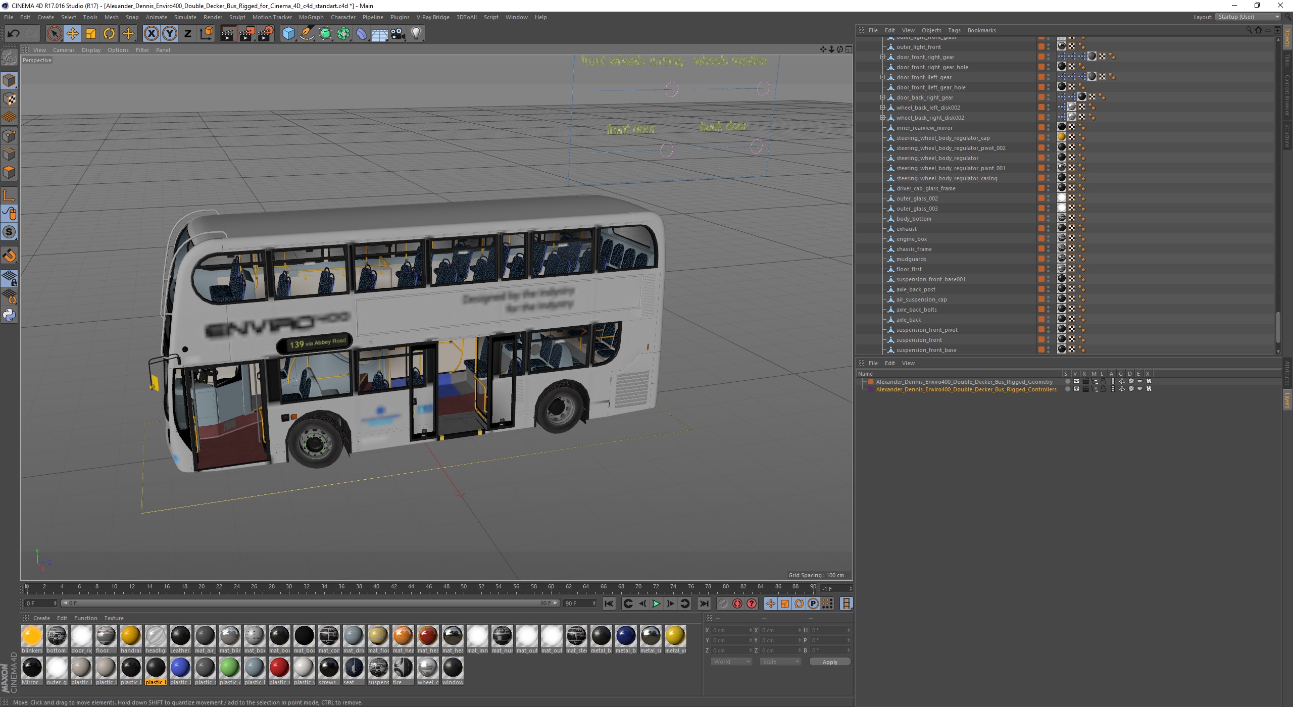Click Make Editable icon in left sidebar
1293x707 pixels.
pos(9,57)
